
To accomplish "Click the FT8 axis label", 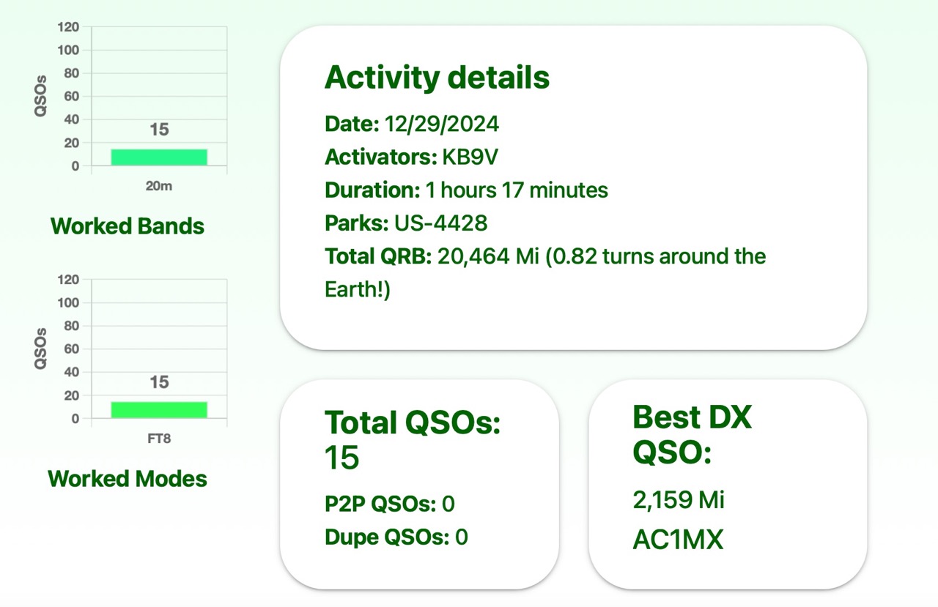I will tap(159, 439).
